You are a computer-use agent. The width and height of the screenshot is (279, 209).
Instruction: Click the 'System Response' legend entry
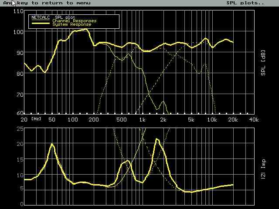tap(71, 24)
